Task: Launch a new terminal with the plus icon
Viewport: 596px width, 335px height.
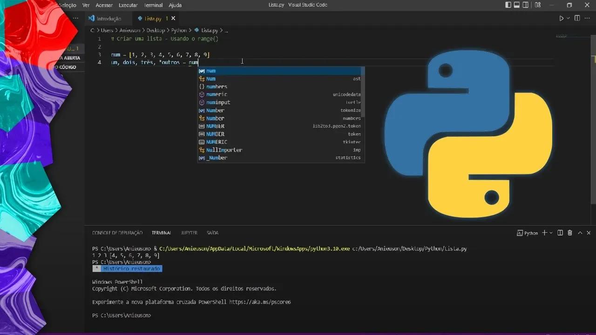Action: 544,233
